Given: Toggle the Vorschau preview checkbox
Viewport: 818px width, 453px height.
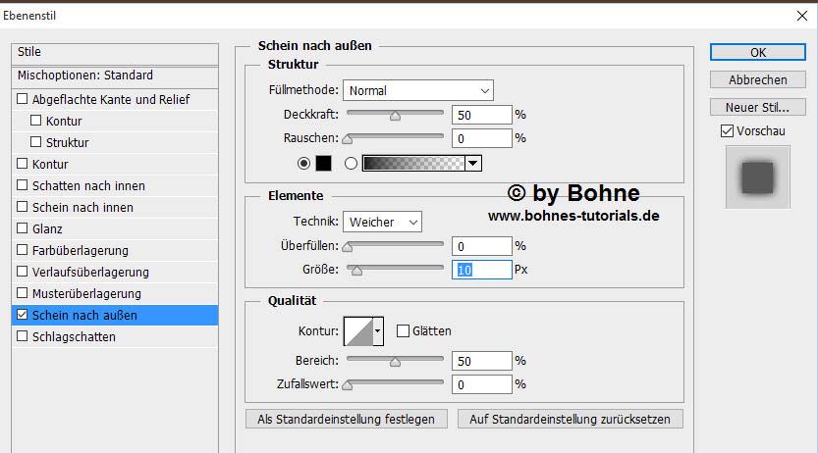Looking at the screenshot, I should pyautogui.click(x=727, y=130).
